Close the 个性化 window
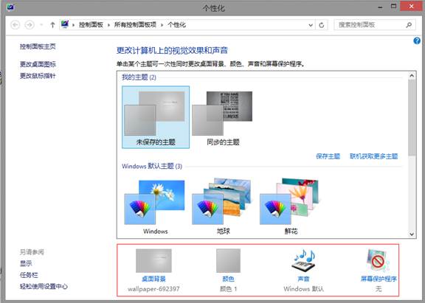This screenshot has height=303, width=425. [411, 6]
